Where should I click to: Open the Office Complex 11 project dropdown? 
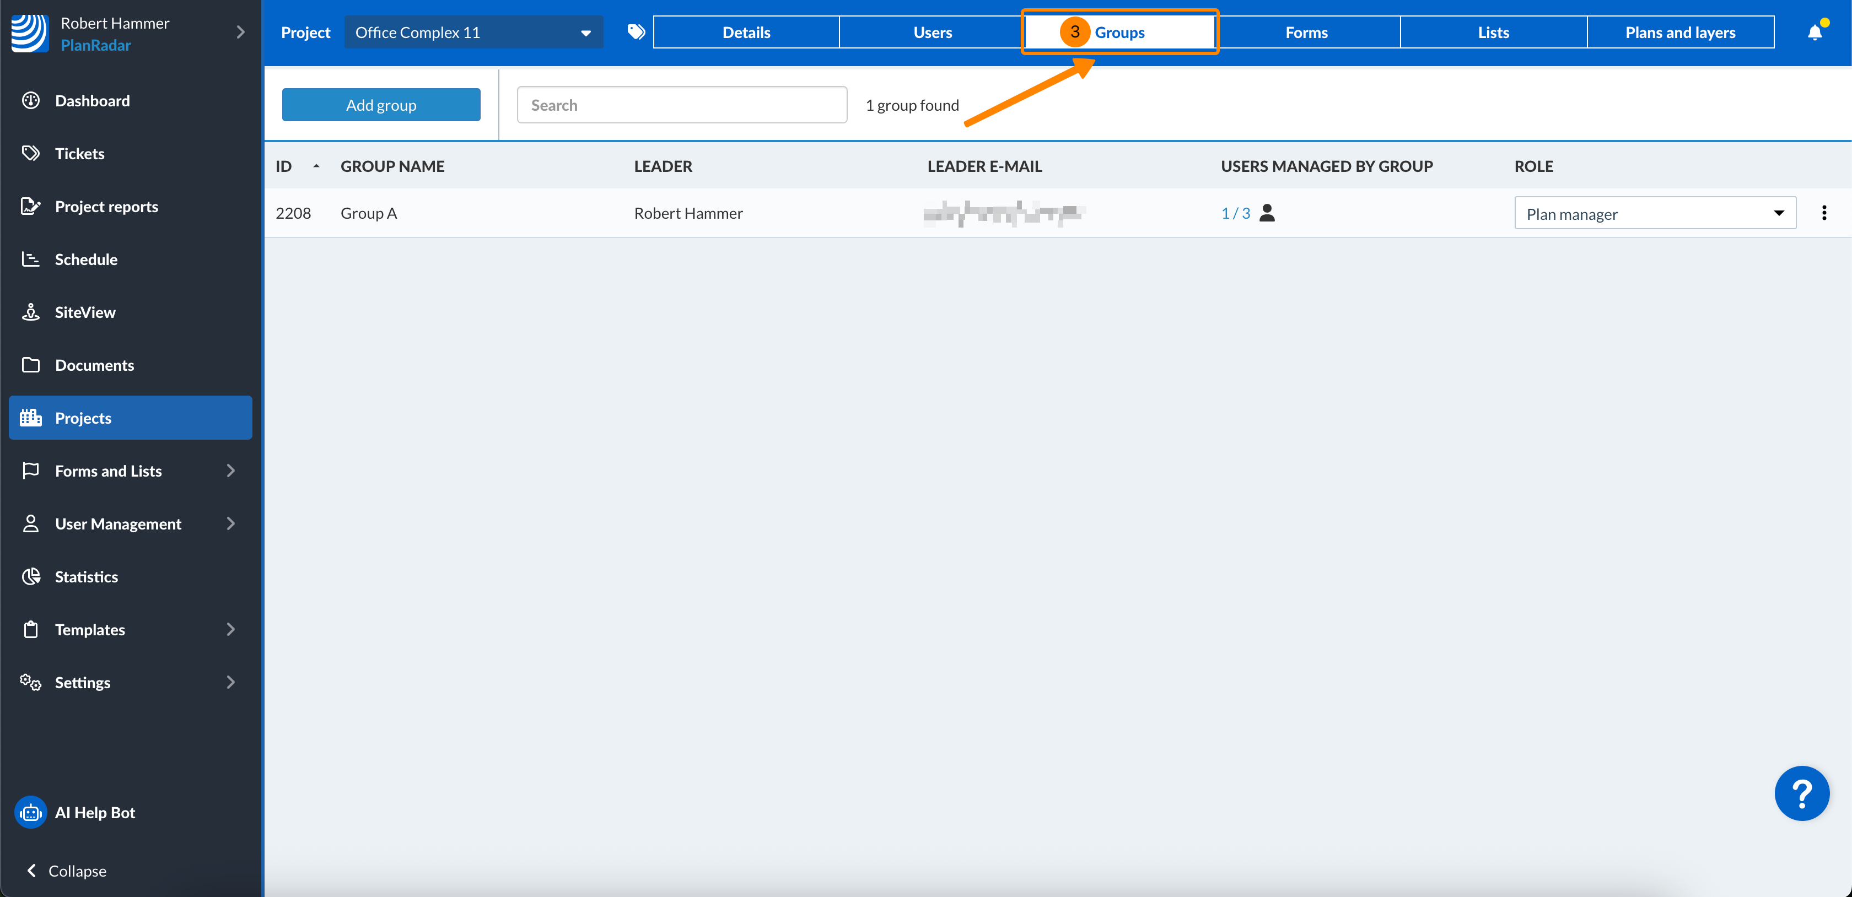pos(473,33)
